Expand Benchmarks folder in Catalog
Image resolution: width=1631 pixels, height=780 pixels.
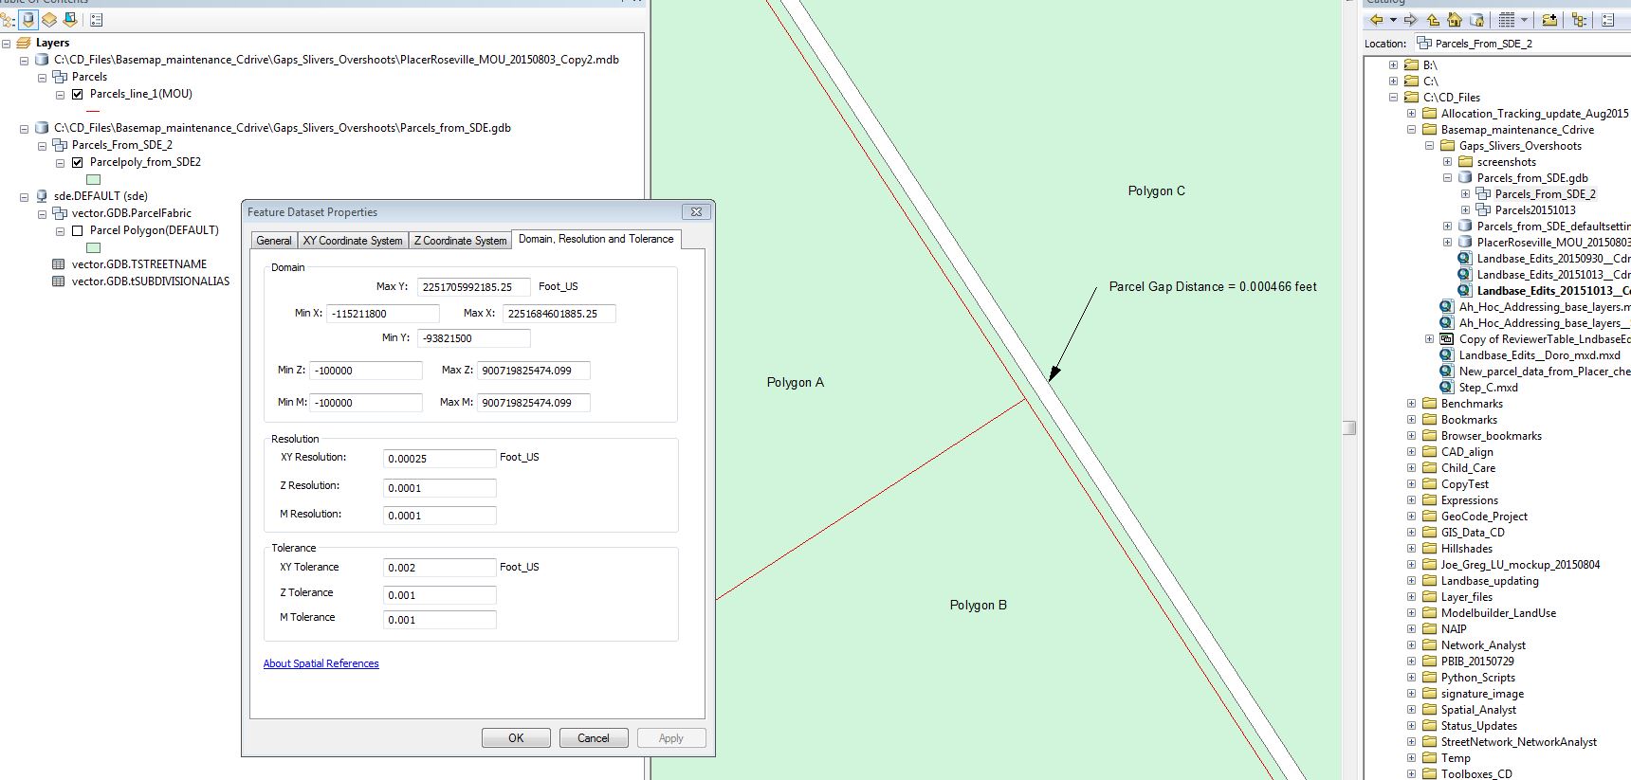pos(1411,404)
